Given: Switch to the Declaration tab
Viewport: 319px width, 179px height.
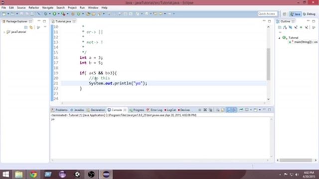Looking at the screenshot, I should (x=96, y=110).
